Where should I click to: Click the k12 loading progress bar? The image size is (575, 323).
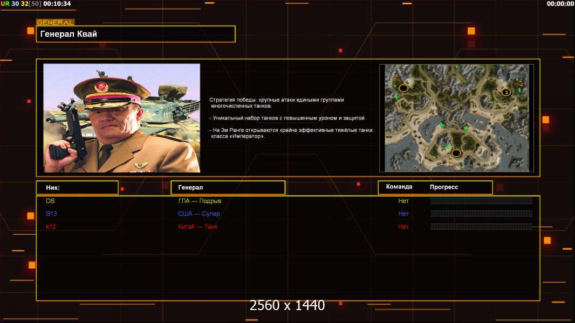[x=482, y=227]
